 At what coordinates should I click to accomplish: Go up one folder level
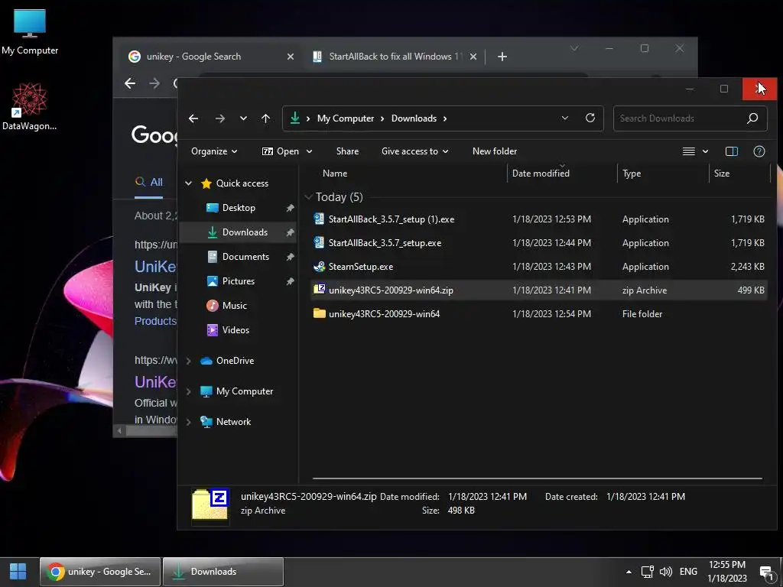(x=265, y=118)
